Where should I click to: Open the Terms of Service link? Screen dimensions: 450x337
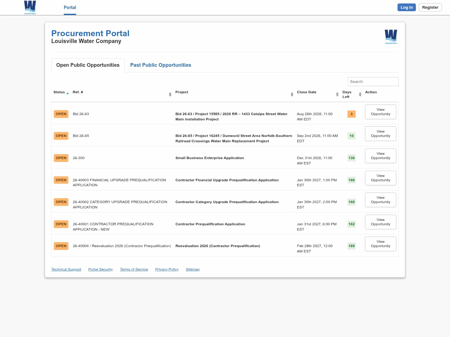click(134, 269)
